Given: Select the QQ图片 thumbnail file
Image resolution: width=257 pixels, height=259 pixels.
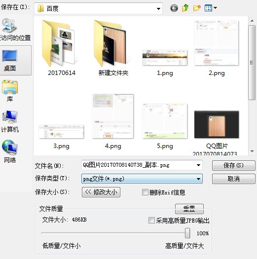Looking at the screenshot, I should coord(217,124).
